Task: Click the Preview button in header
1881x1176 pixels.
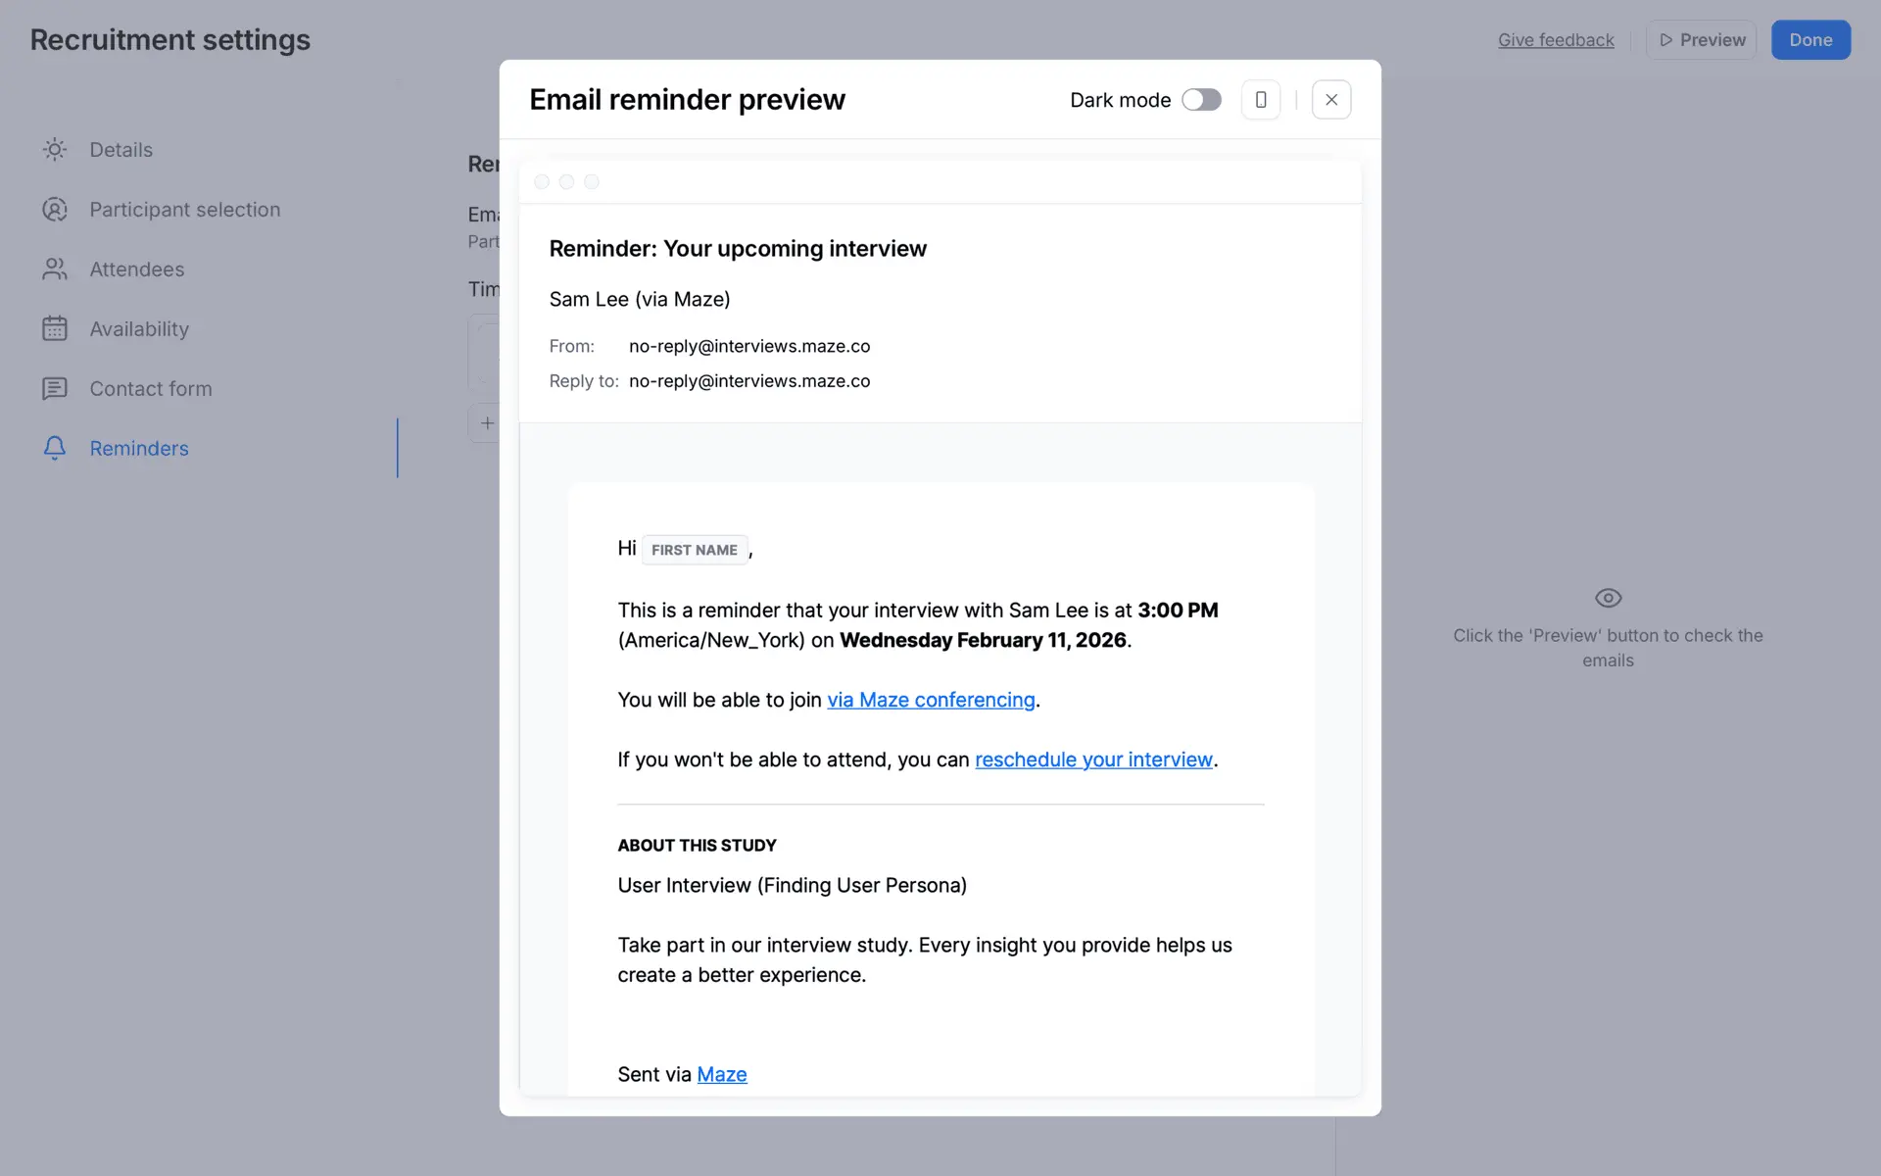Action: point(1702,40)
